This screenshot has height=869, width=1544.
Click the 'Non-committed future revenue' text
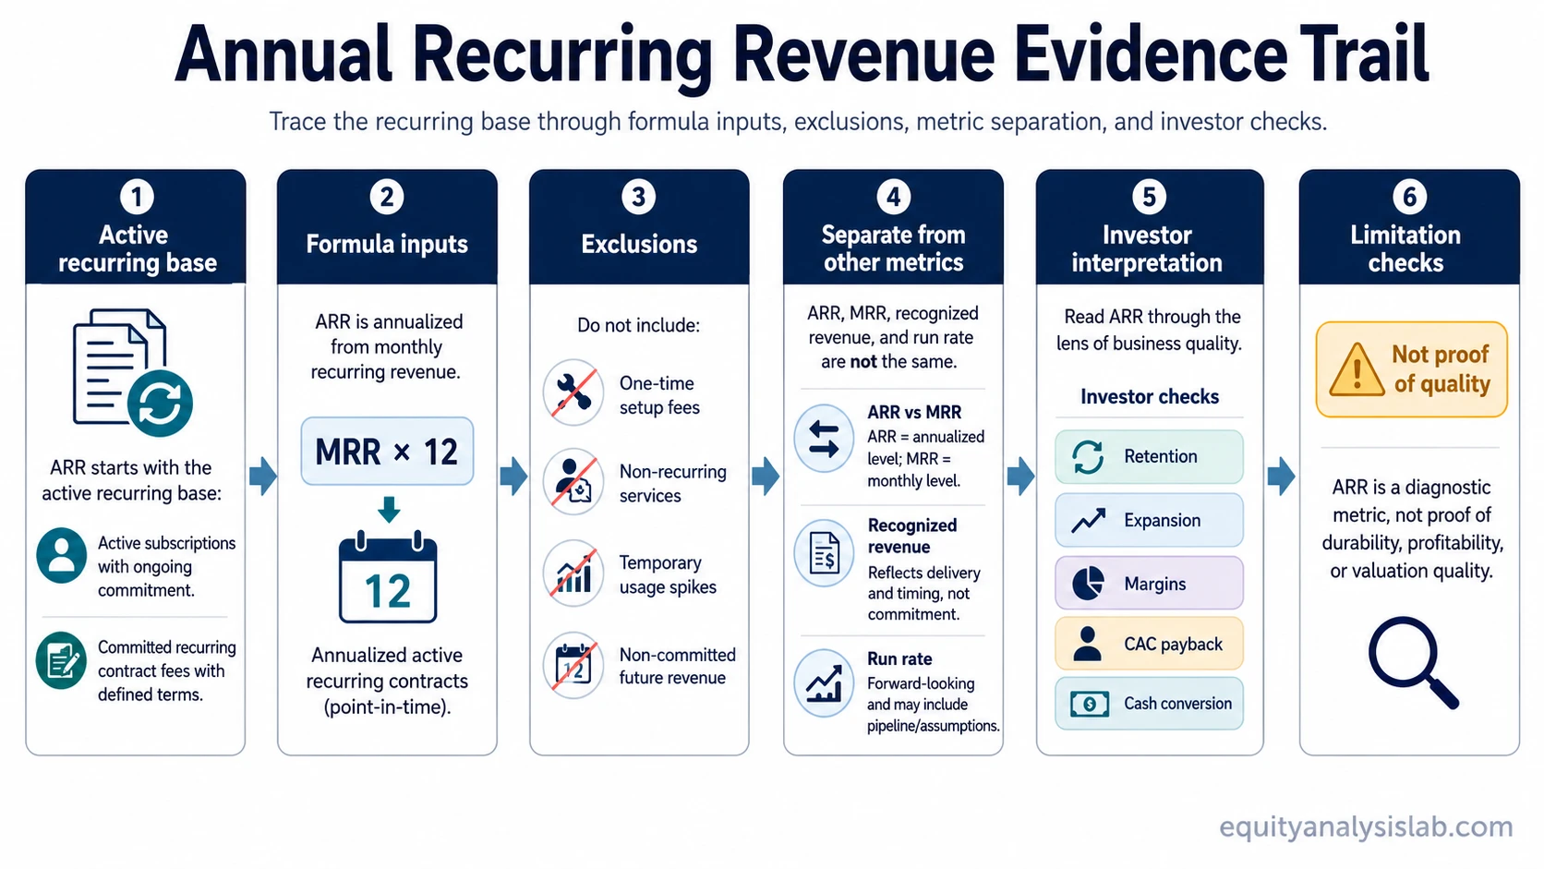tap(677, 666)
